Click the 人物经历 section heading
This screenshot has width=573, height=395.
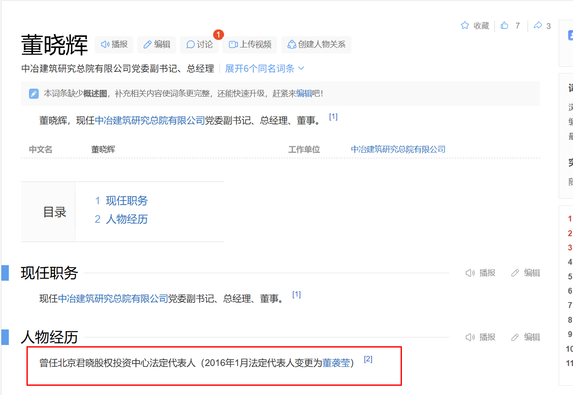click(50, 337)
